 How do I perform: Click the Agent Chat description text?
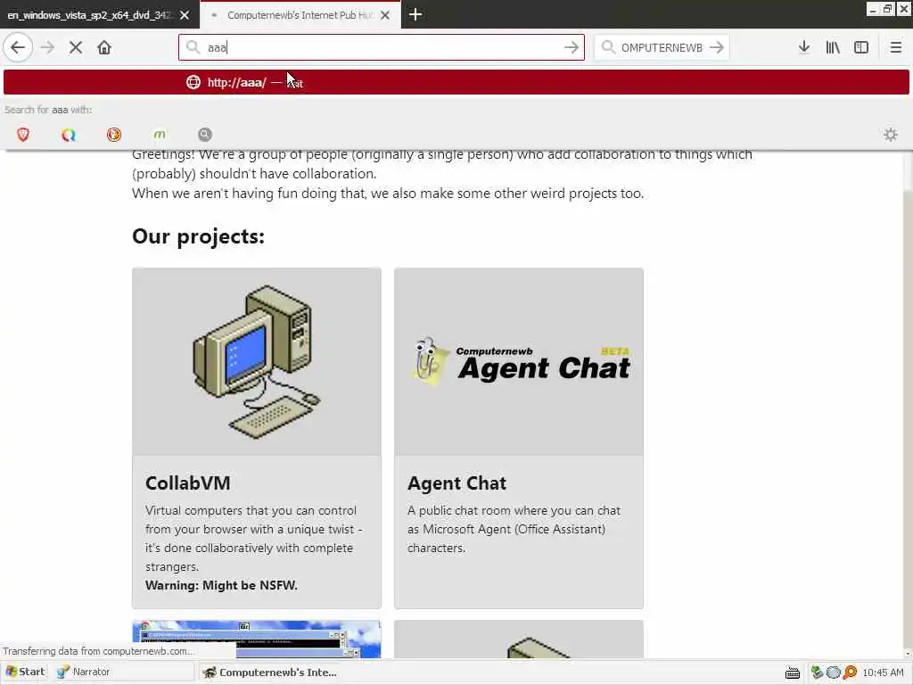514,529
